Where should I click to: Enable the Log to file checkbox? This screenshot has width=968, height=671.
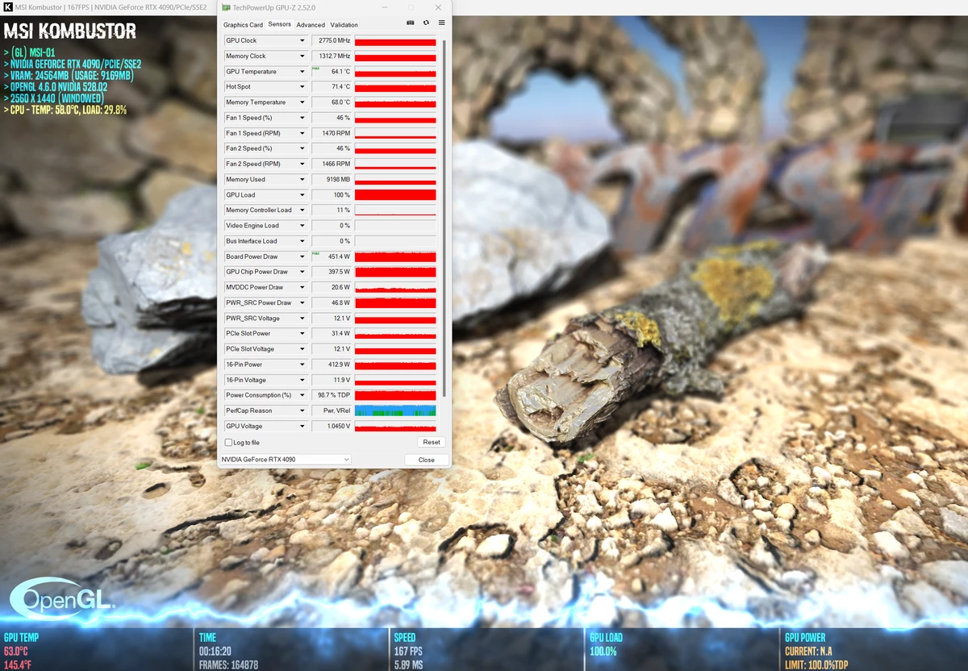coord(228,443)
